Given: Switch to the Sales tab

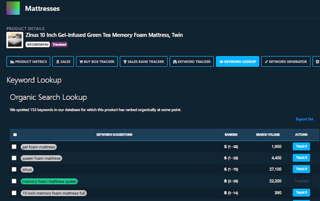Looking at the screenshot, I should (x=63, y=61).
